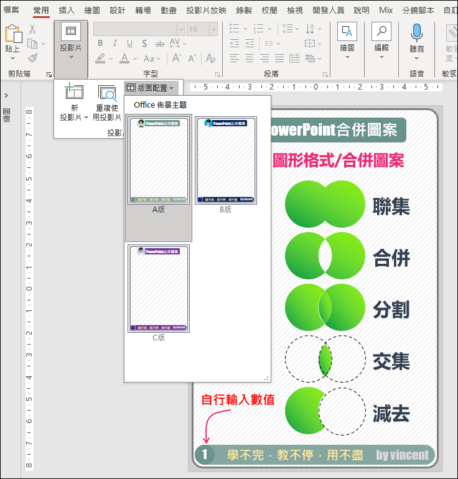Expand the Paste options arrow
The image size is (458, 479).
[x=12, y=58]
